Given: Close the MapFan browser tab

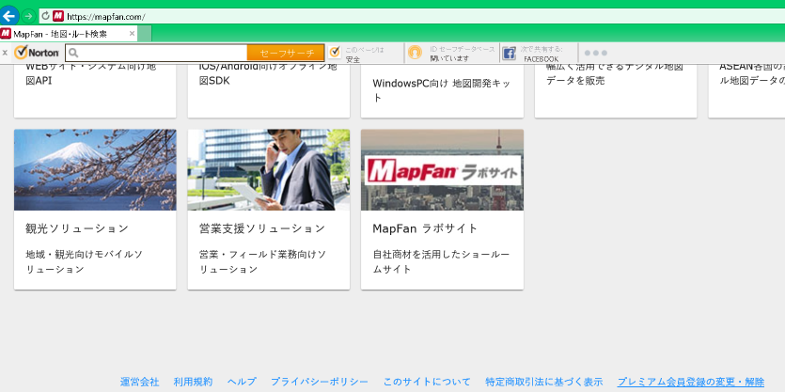Looking at the screenshot, I should point(133,34).
